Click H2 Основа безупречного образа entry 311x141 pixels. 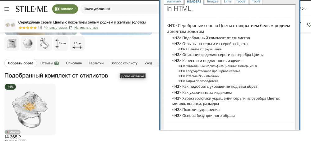click(204, 116)
